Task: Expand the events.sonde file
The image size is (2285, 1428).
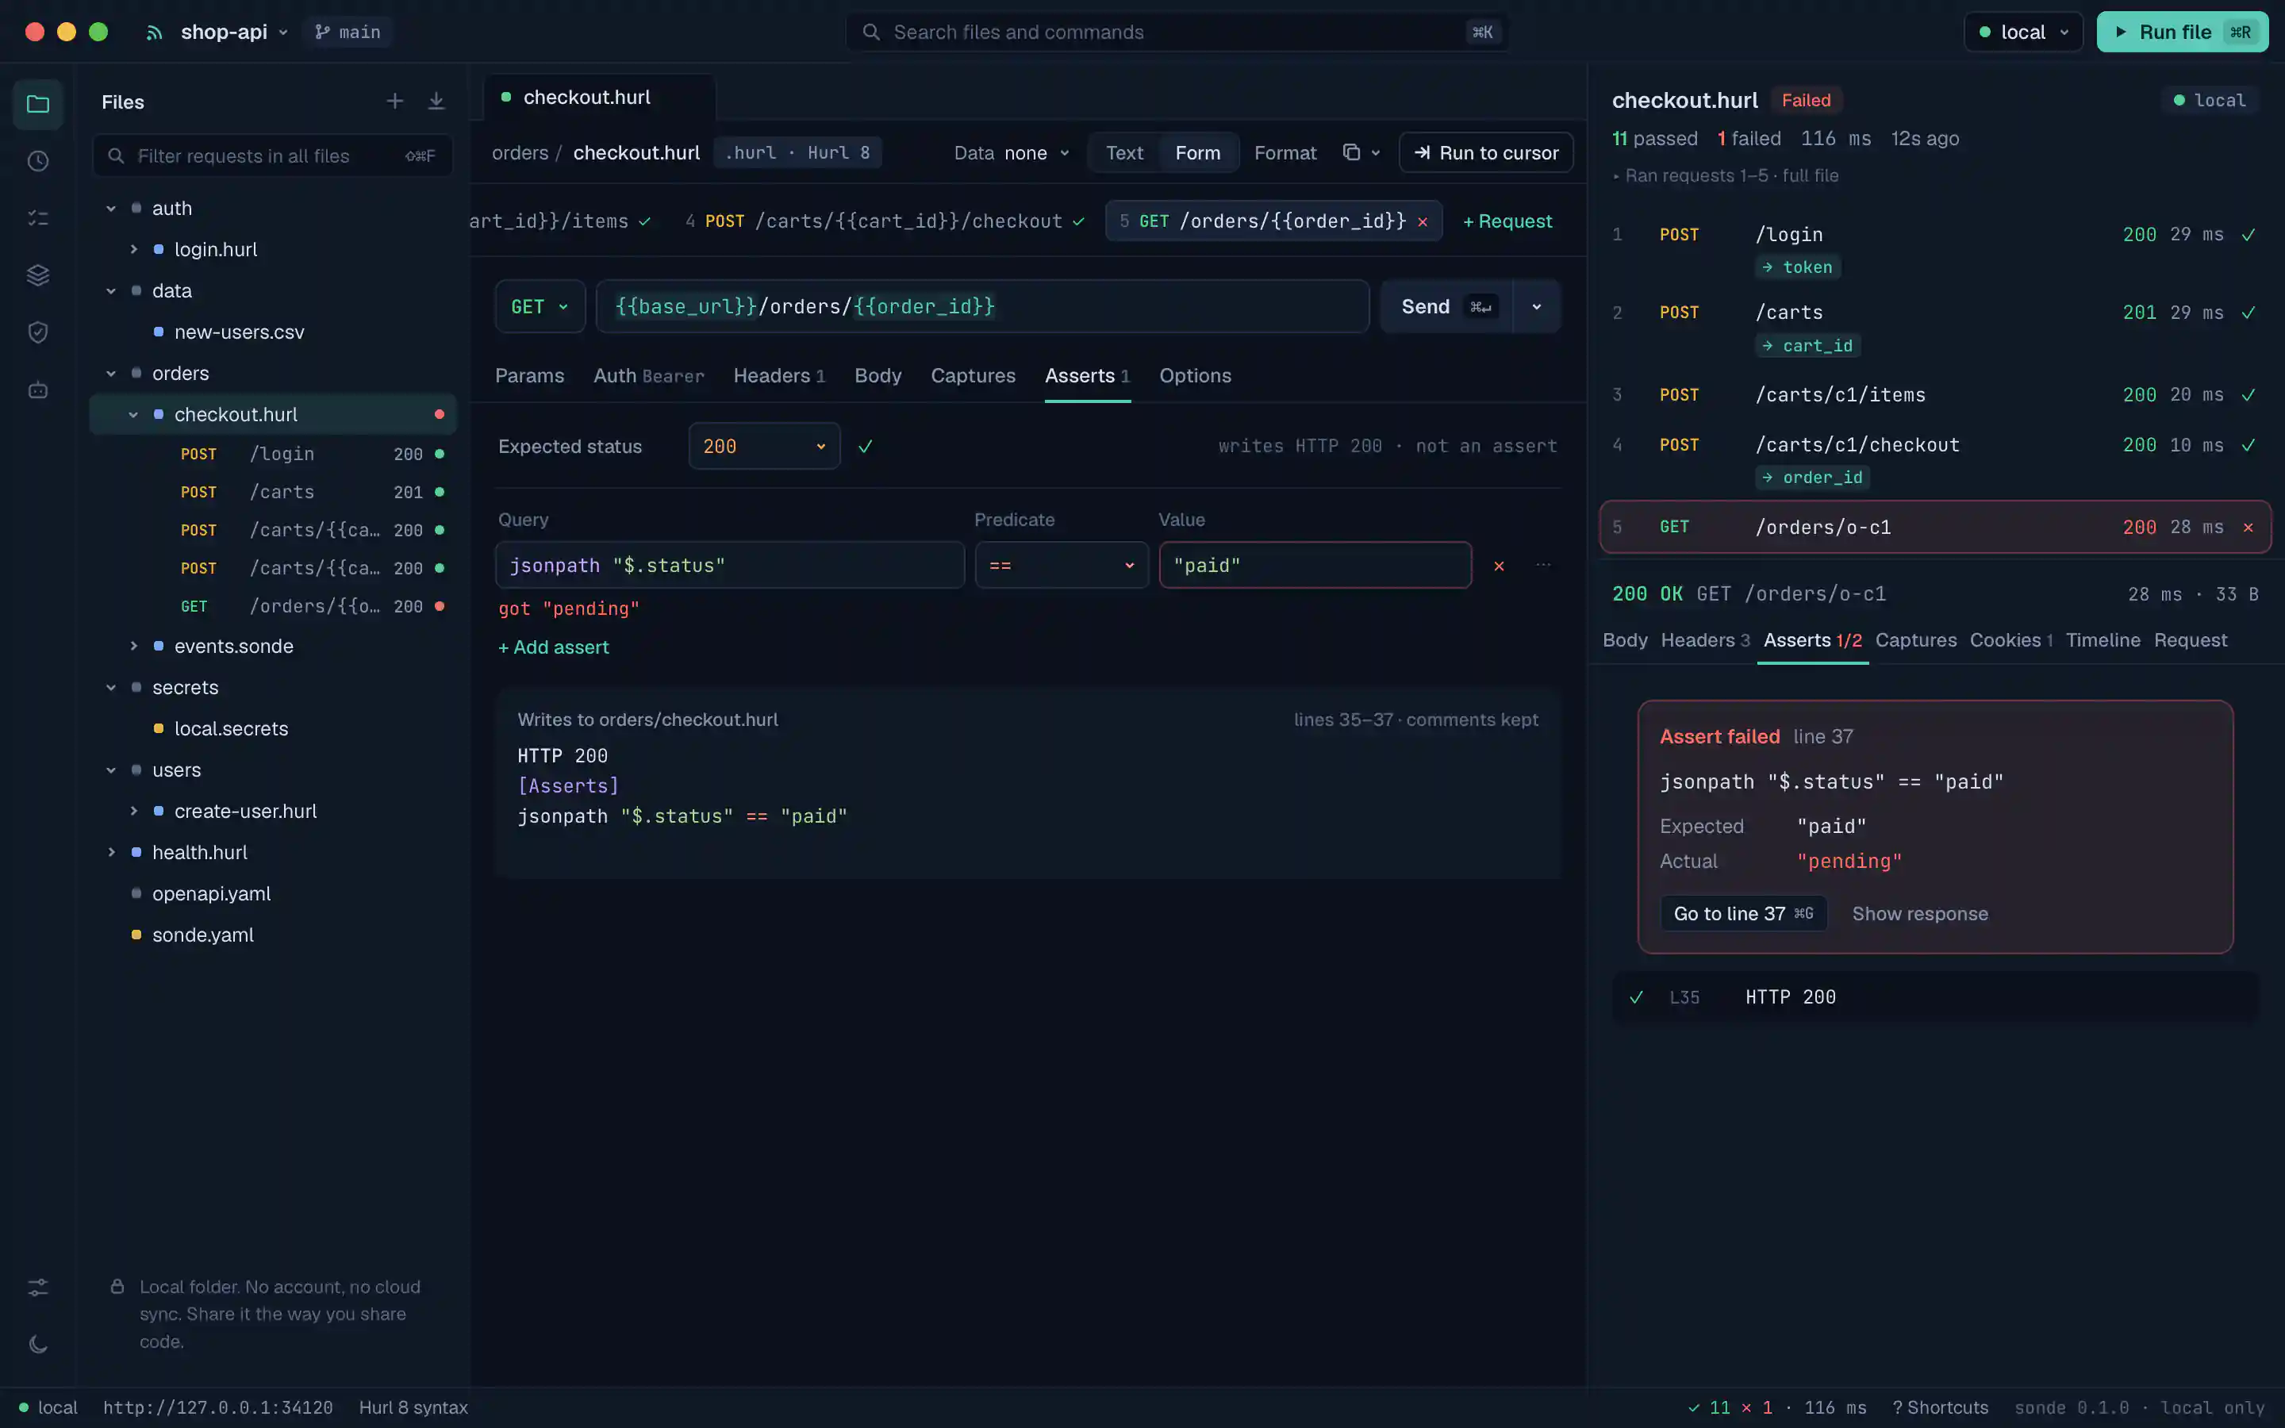Action: [x=133, y=646]
